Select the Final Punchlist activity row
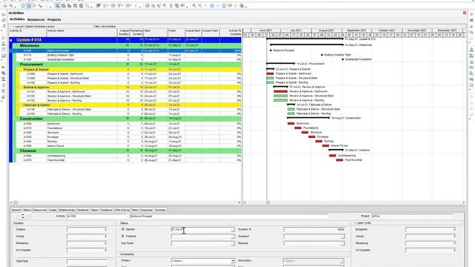This screenshot has width=475, height=267. [129, 160]
